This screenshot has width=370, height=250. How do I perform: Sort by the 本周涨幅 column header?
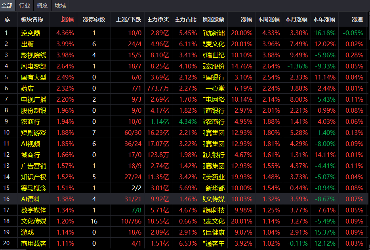[269, 19]
